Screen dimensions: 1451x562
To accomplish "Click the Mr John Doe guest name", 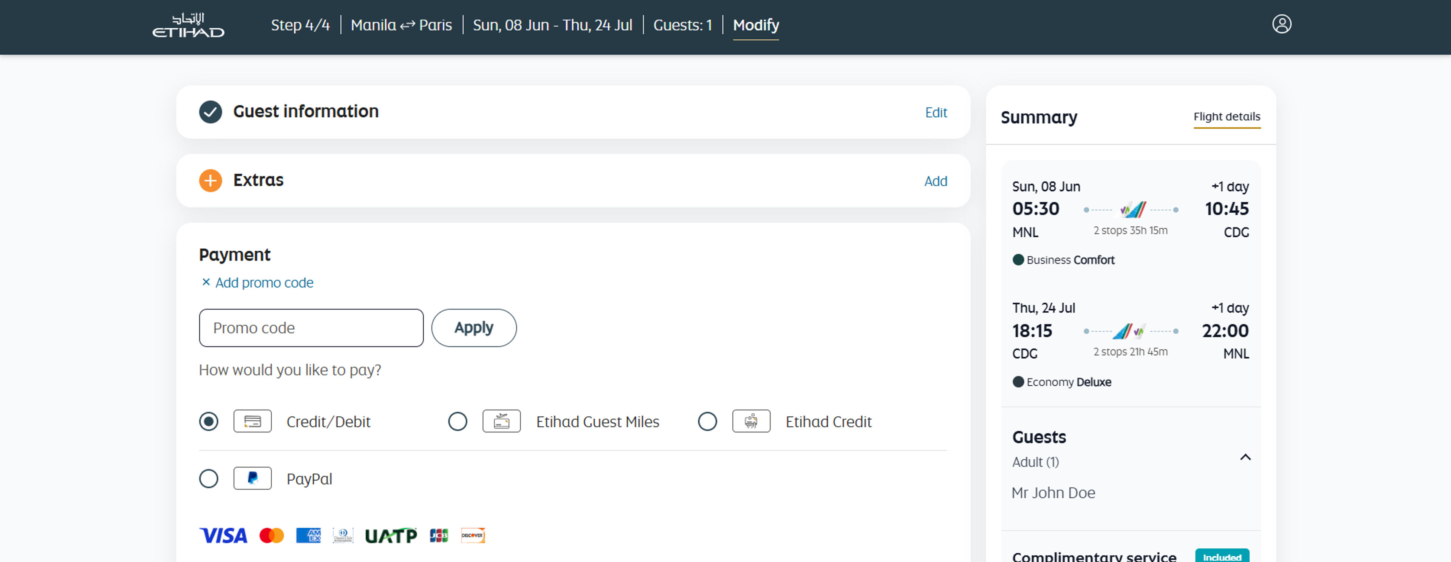I will pyautogui.click(x=1053, y=493).
